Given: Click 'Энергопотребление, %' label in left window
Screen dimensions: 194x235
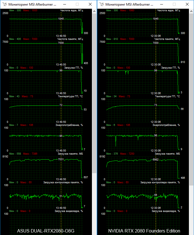Looking at the screenshot, I should pyautogui.click(x=69, y=125).
